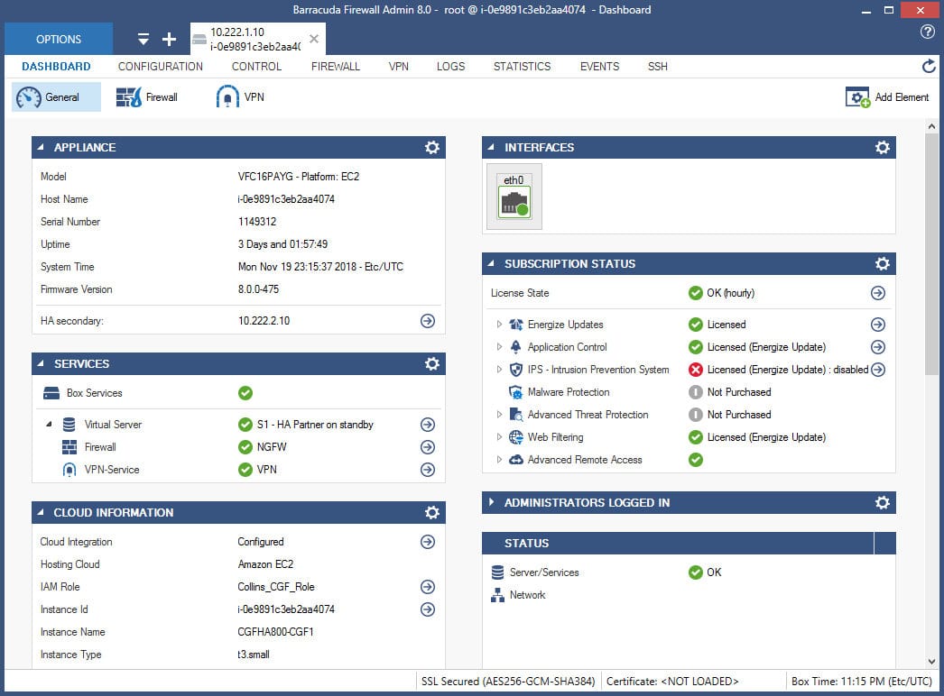Screen dimensions: 944x696
Task: Open CLOUD INFORMATION panel settings gear
Action: (x=432, y=512)
